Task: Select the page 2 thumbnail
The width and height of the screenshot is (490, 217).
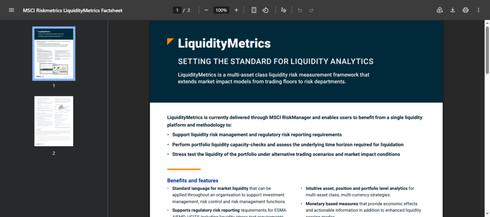Action: (x=54, y=121)
